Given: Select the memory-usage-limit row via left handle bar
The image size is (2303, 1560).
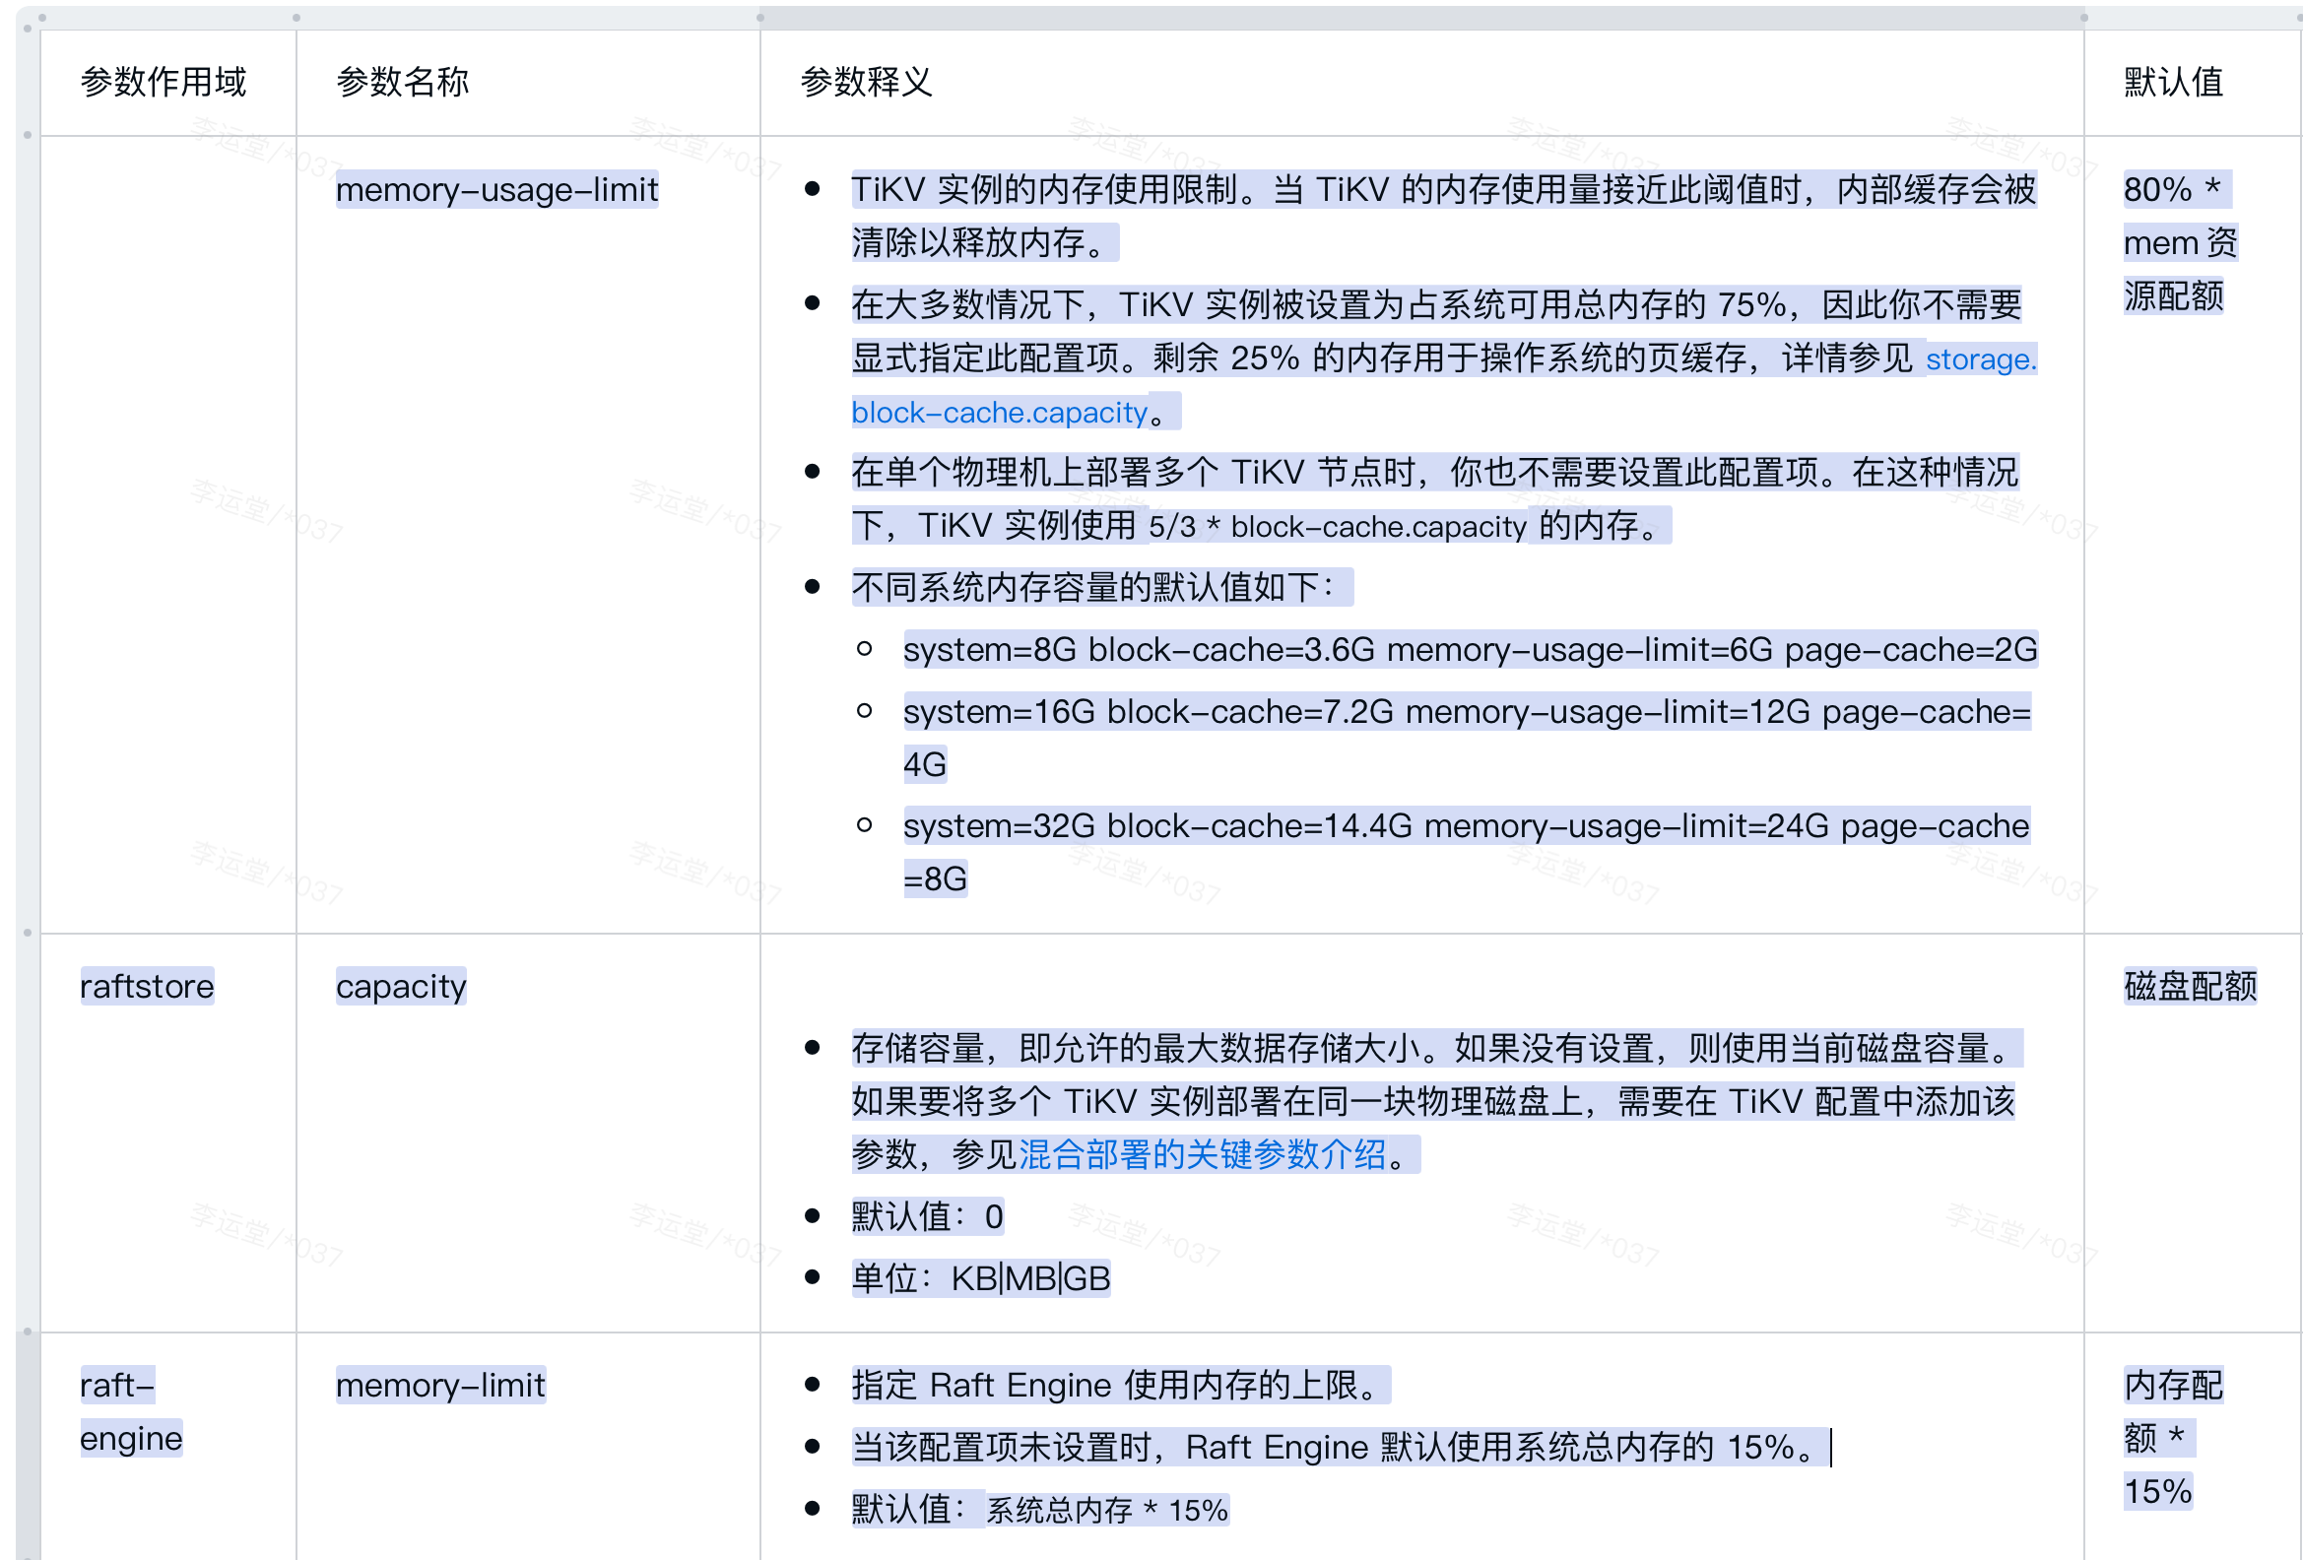Looking at the screenshot, I should [x=28, y=533].
